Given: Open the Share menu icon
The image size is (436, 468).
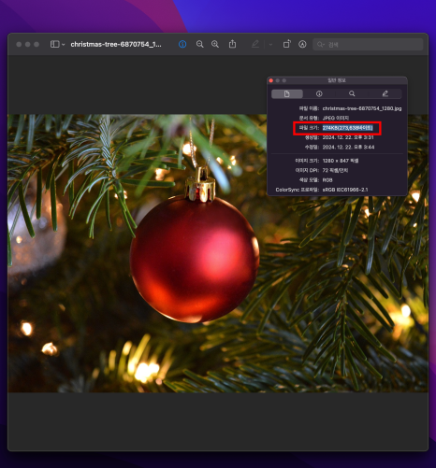Looking at the screenshot, I should [x=232, y=44].
